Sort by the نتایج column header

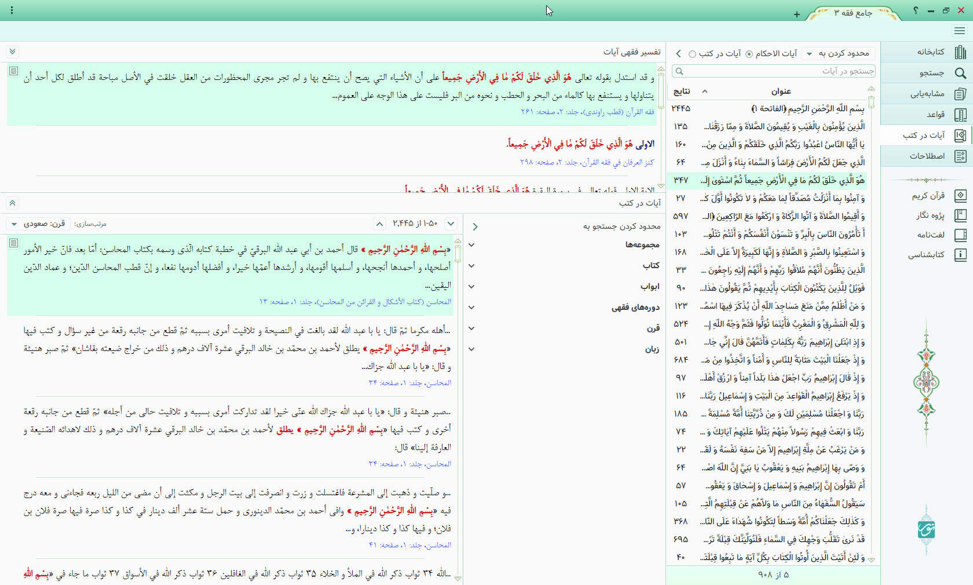click(x=681, y=92)
